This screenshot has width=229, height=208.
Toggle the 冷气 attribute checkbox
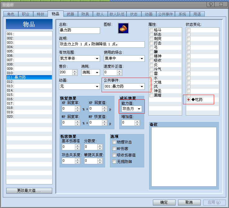coord(151,69)
